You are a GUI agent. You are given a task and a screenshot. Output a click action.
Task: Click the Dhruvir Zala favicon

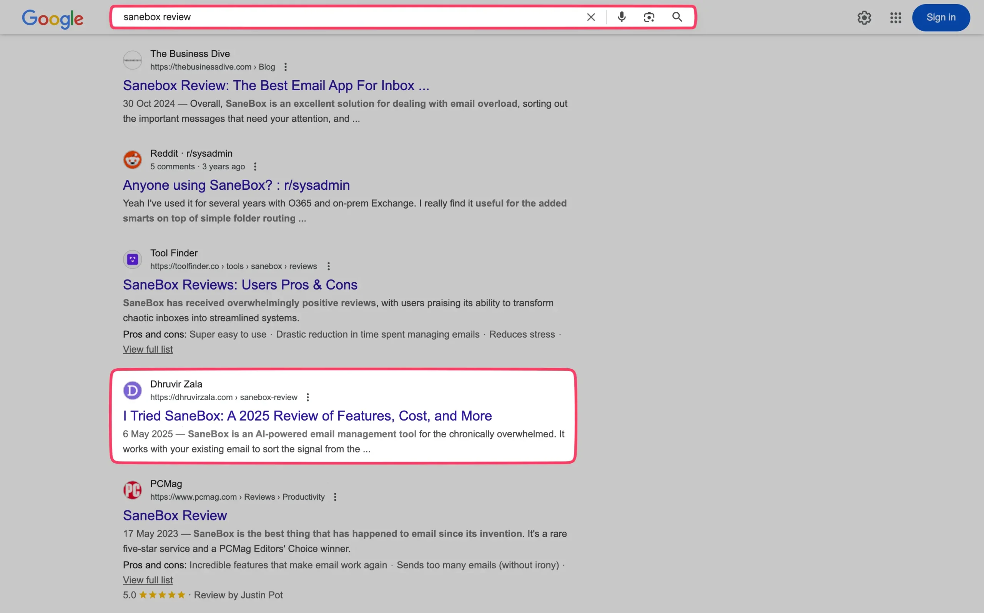tap(132, 390)
